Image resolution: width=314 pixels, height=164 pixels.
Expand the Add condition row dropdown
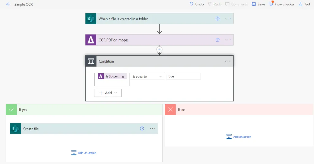click(x=108, y=93)
